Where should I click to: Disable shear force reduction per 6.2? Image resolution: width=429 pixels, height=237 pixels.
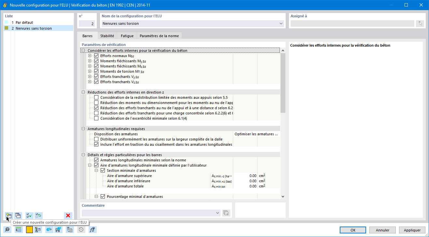point(96,108)
